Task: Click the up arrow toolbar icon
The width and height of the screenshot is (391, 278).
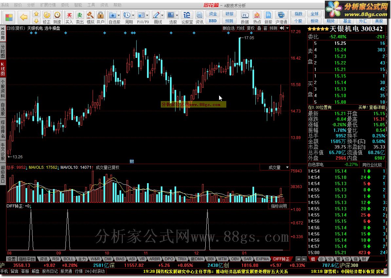Action: [x=36, y=14]
